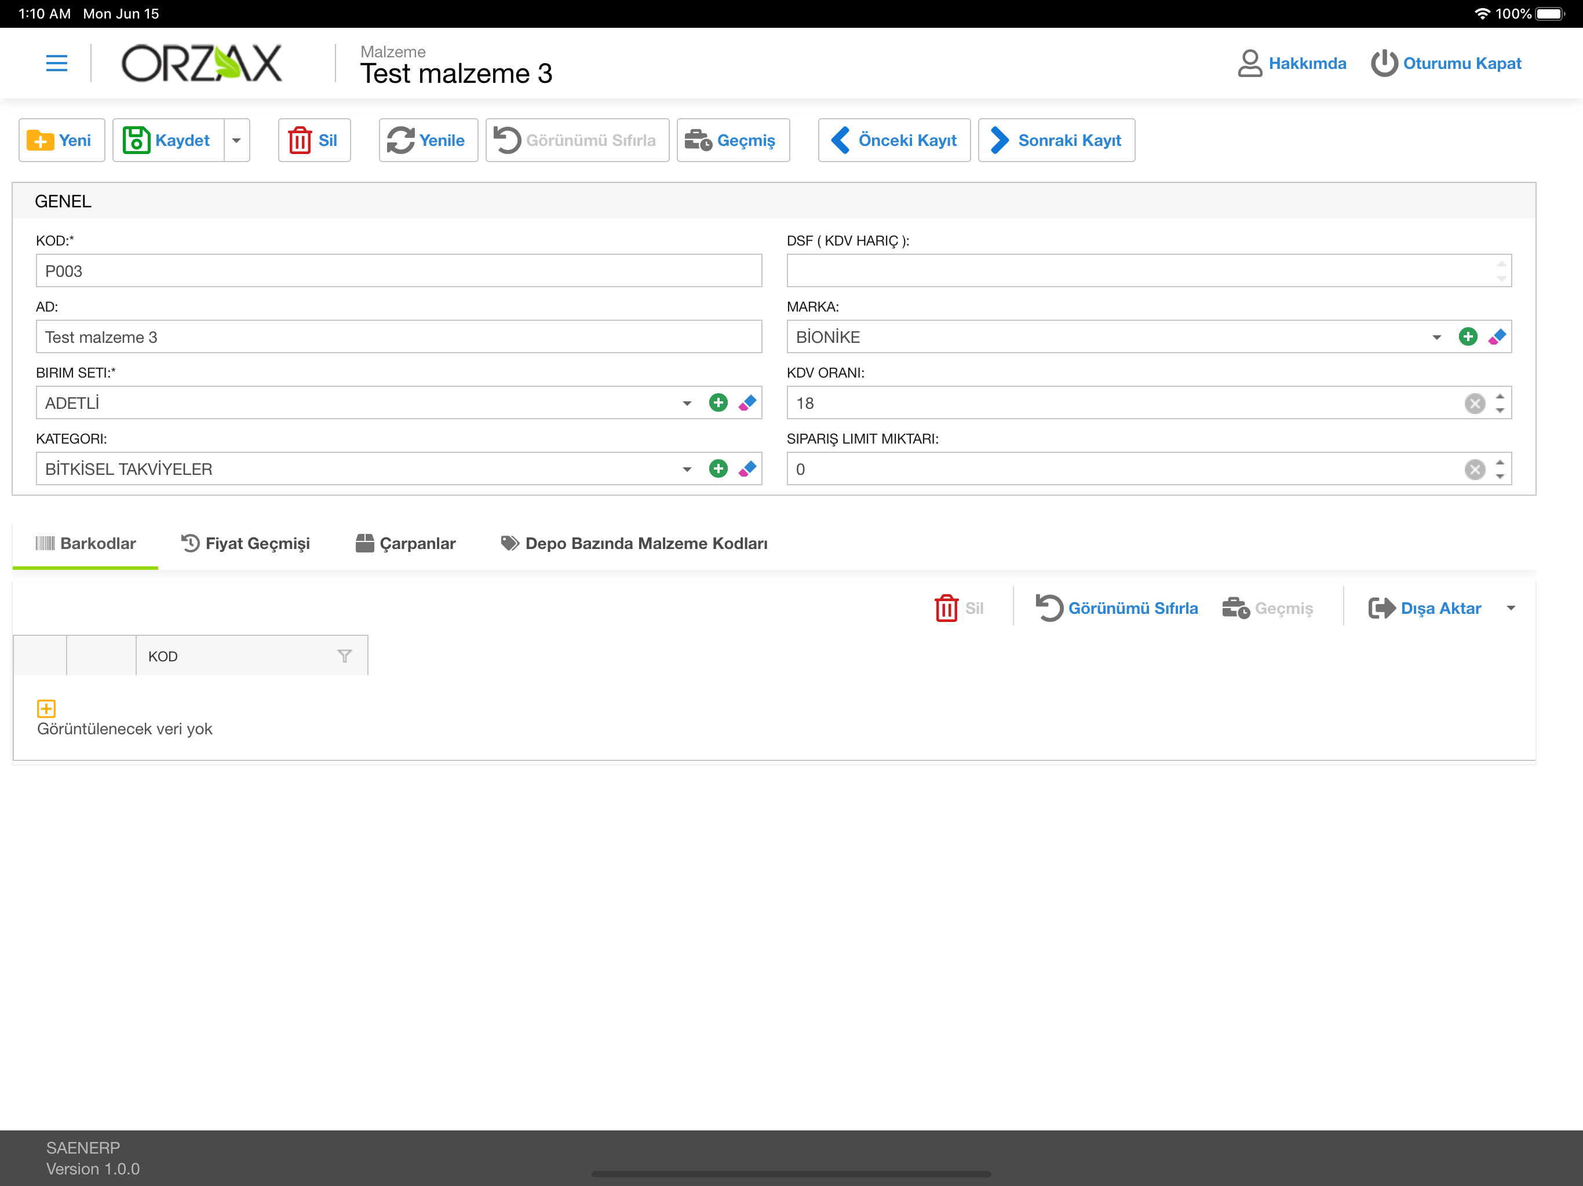Tap the battery indicator in status bar
Image resolution: width=1583 pixels, height=1186 pixels.
1550,13
